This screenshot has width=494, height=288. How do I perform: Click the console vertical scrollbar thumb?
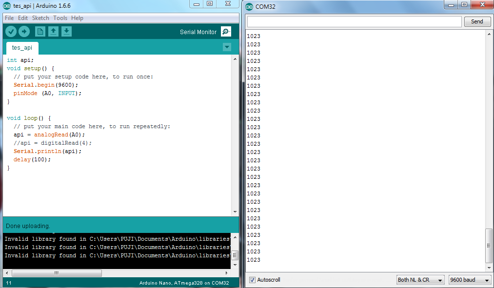[x=235, y=255]
